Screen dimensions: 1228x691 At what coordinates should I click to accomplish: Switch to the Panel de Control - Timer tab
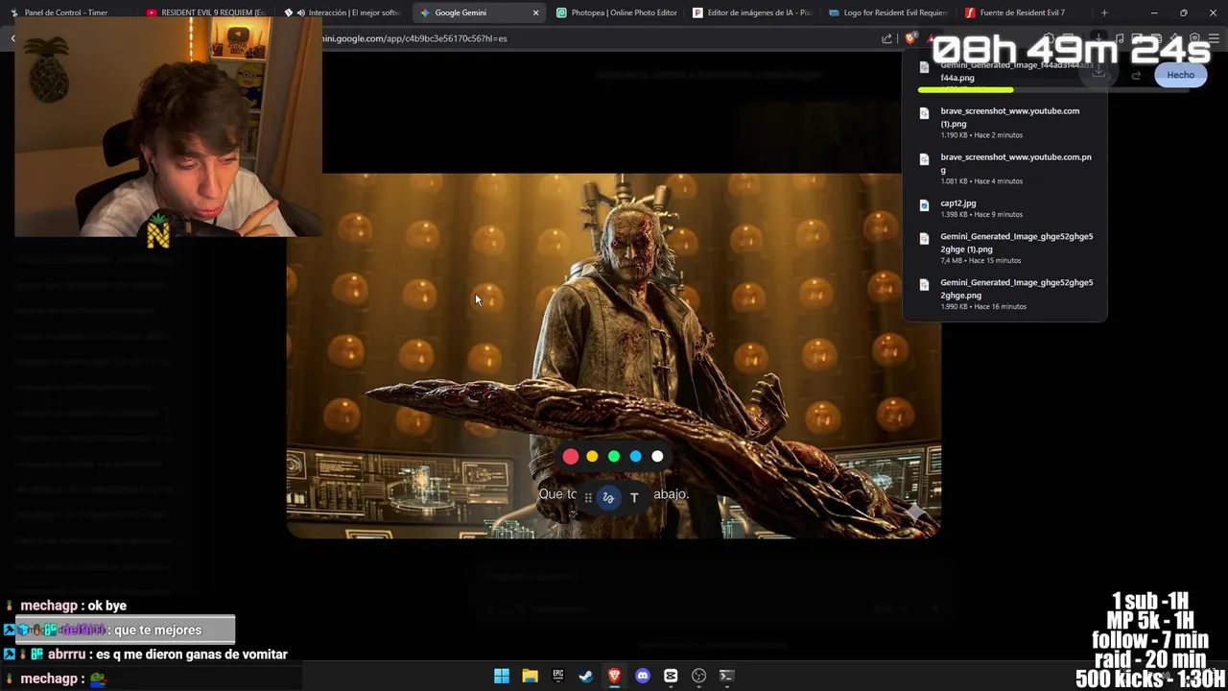69,12
